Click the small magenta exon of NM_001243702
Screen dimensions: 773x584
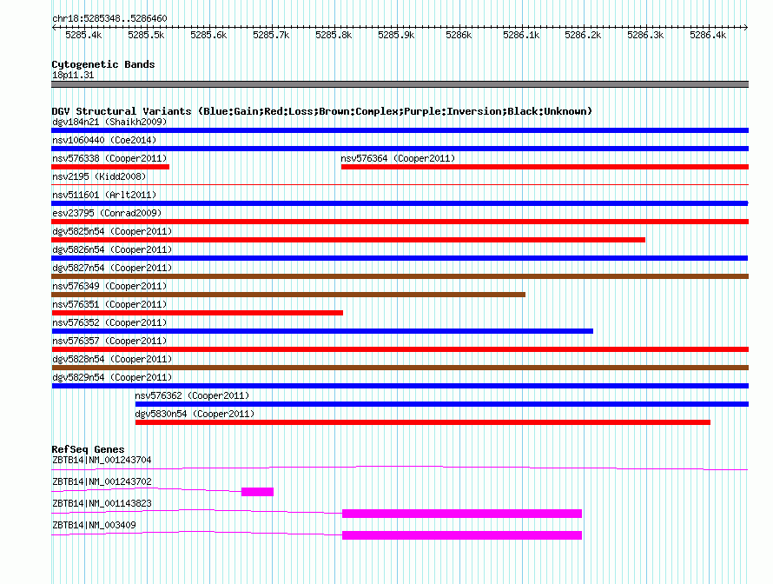(x=257, y=492)
